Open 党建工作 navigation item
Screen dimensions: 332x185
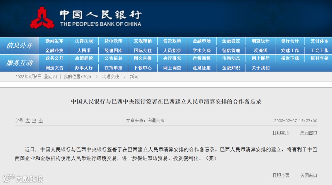pos(290,51)
